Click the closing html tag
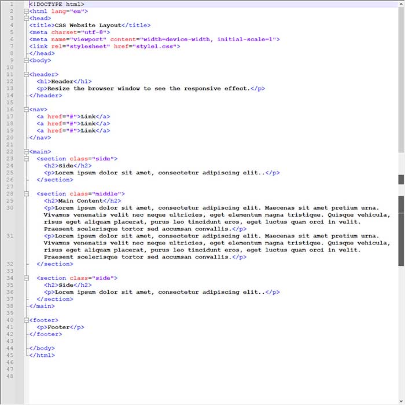Image resolution: width=405 pixels, height=405 pixels. tap(42, 355)
